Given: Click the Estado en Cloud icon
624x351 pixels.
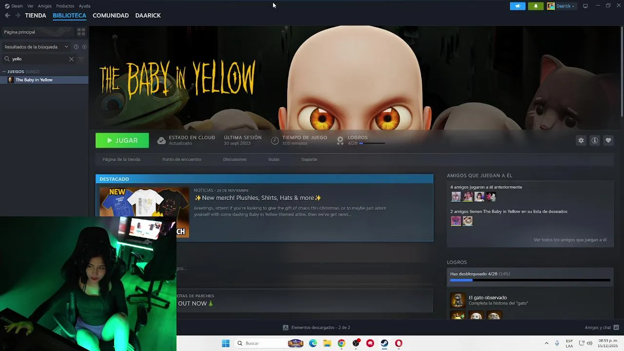Looking at the screenshot, I should click(161, 140).
